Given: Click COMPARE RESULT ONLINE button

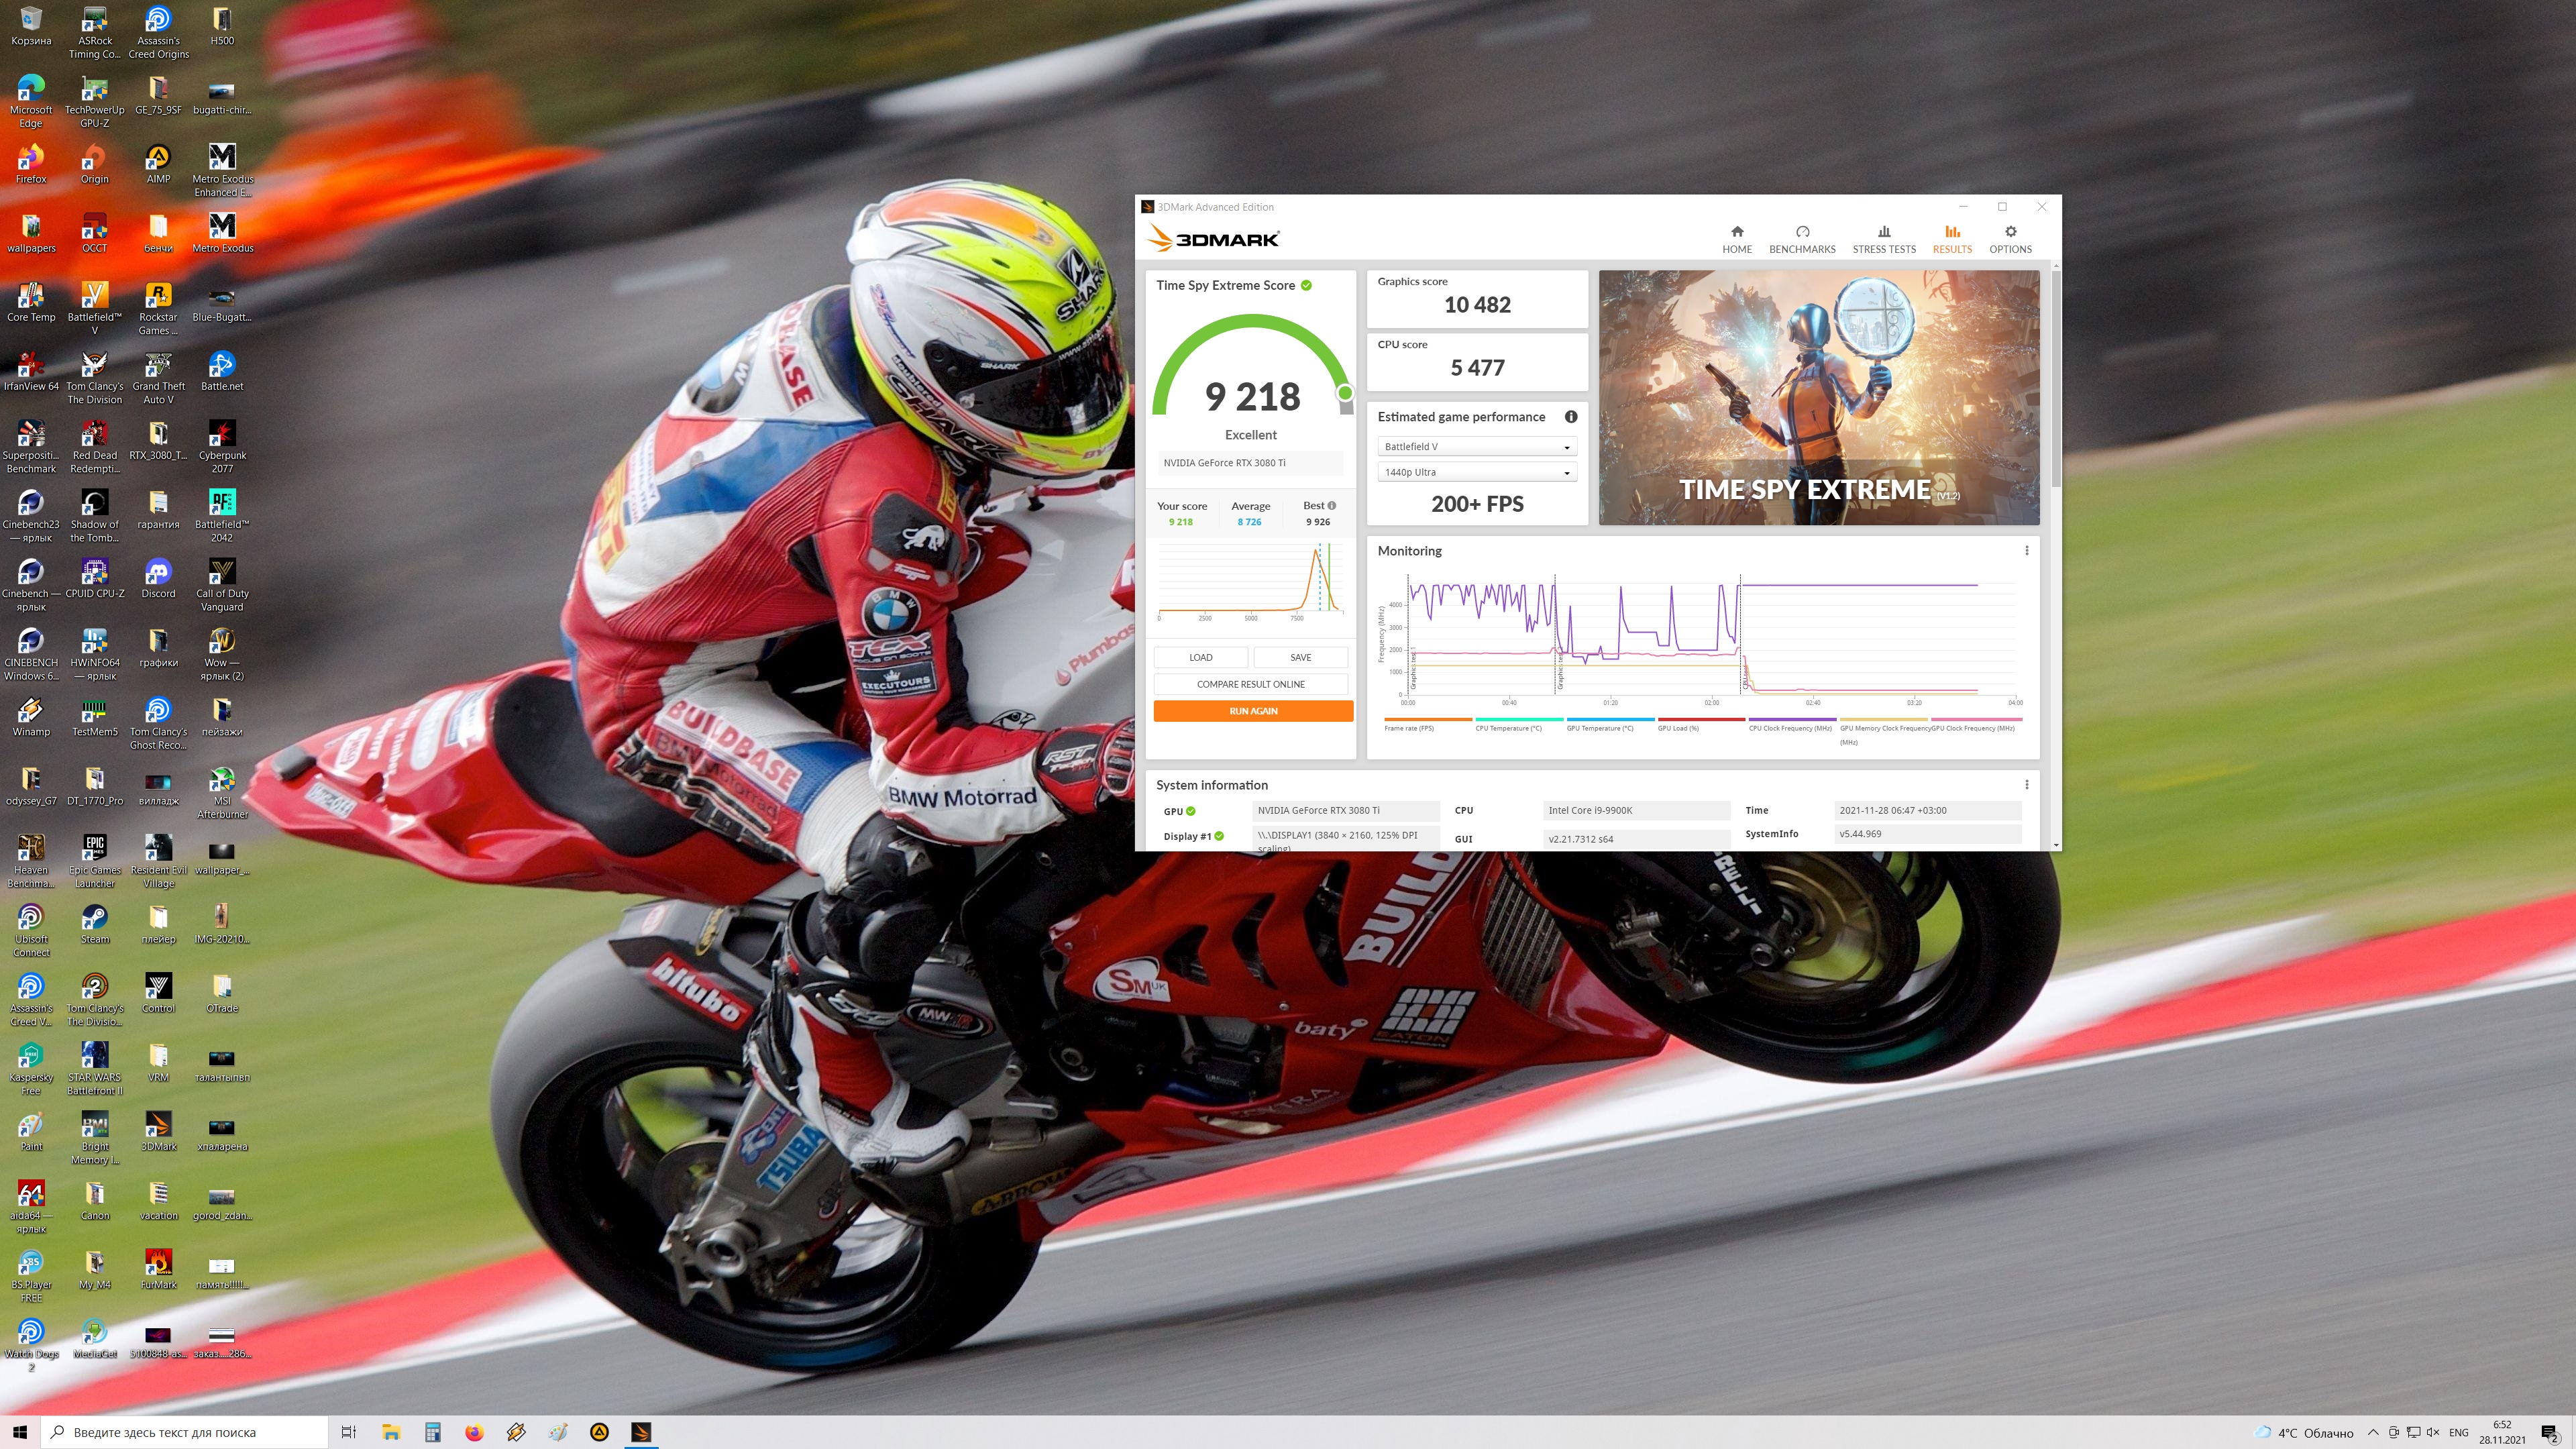Looking at the screenshot, I should tap(1250, 684).
